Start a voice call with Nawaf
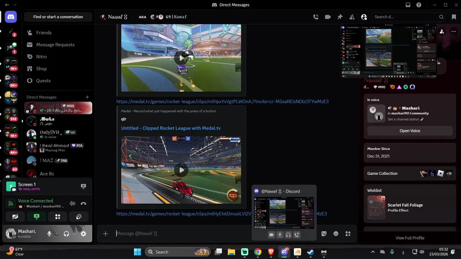Screen dimensions: 461x259 pos(316,17)
